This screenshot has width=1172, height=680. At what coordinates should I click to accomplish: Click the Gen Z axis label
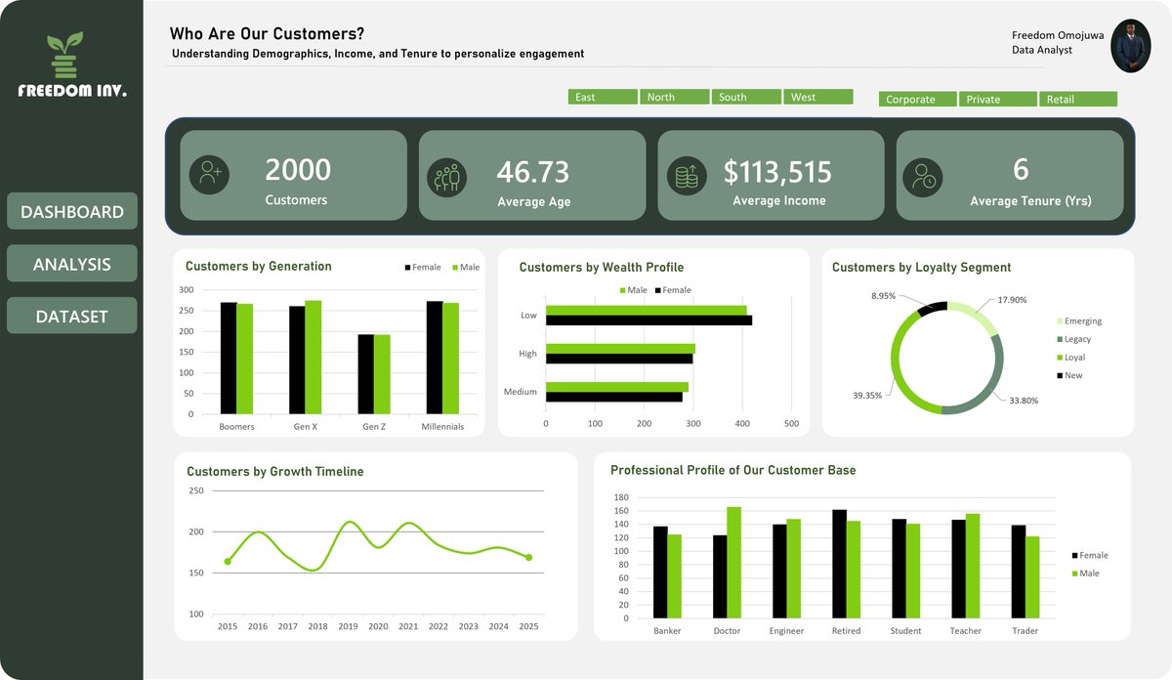tap(374, 427)
